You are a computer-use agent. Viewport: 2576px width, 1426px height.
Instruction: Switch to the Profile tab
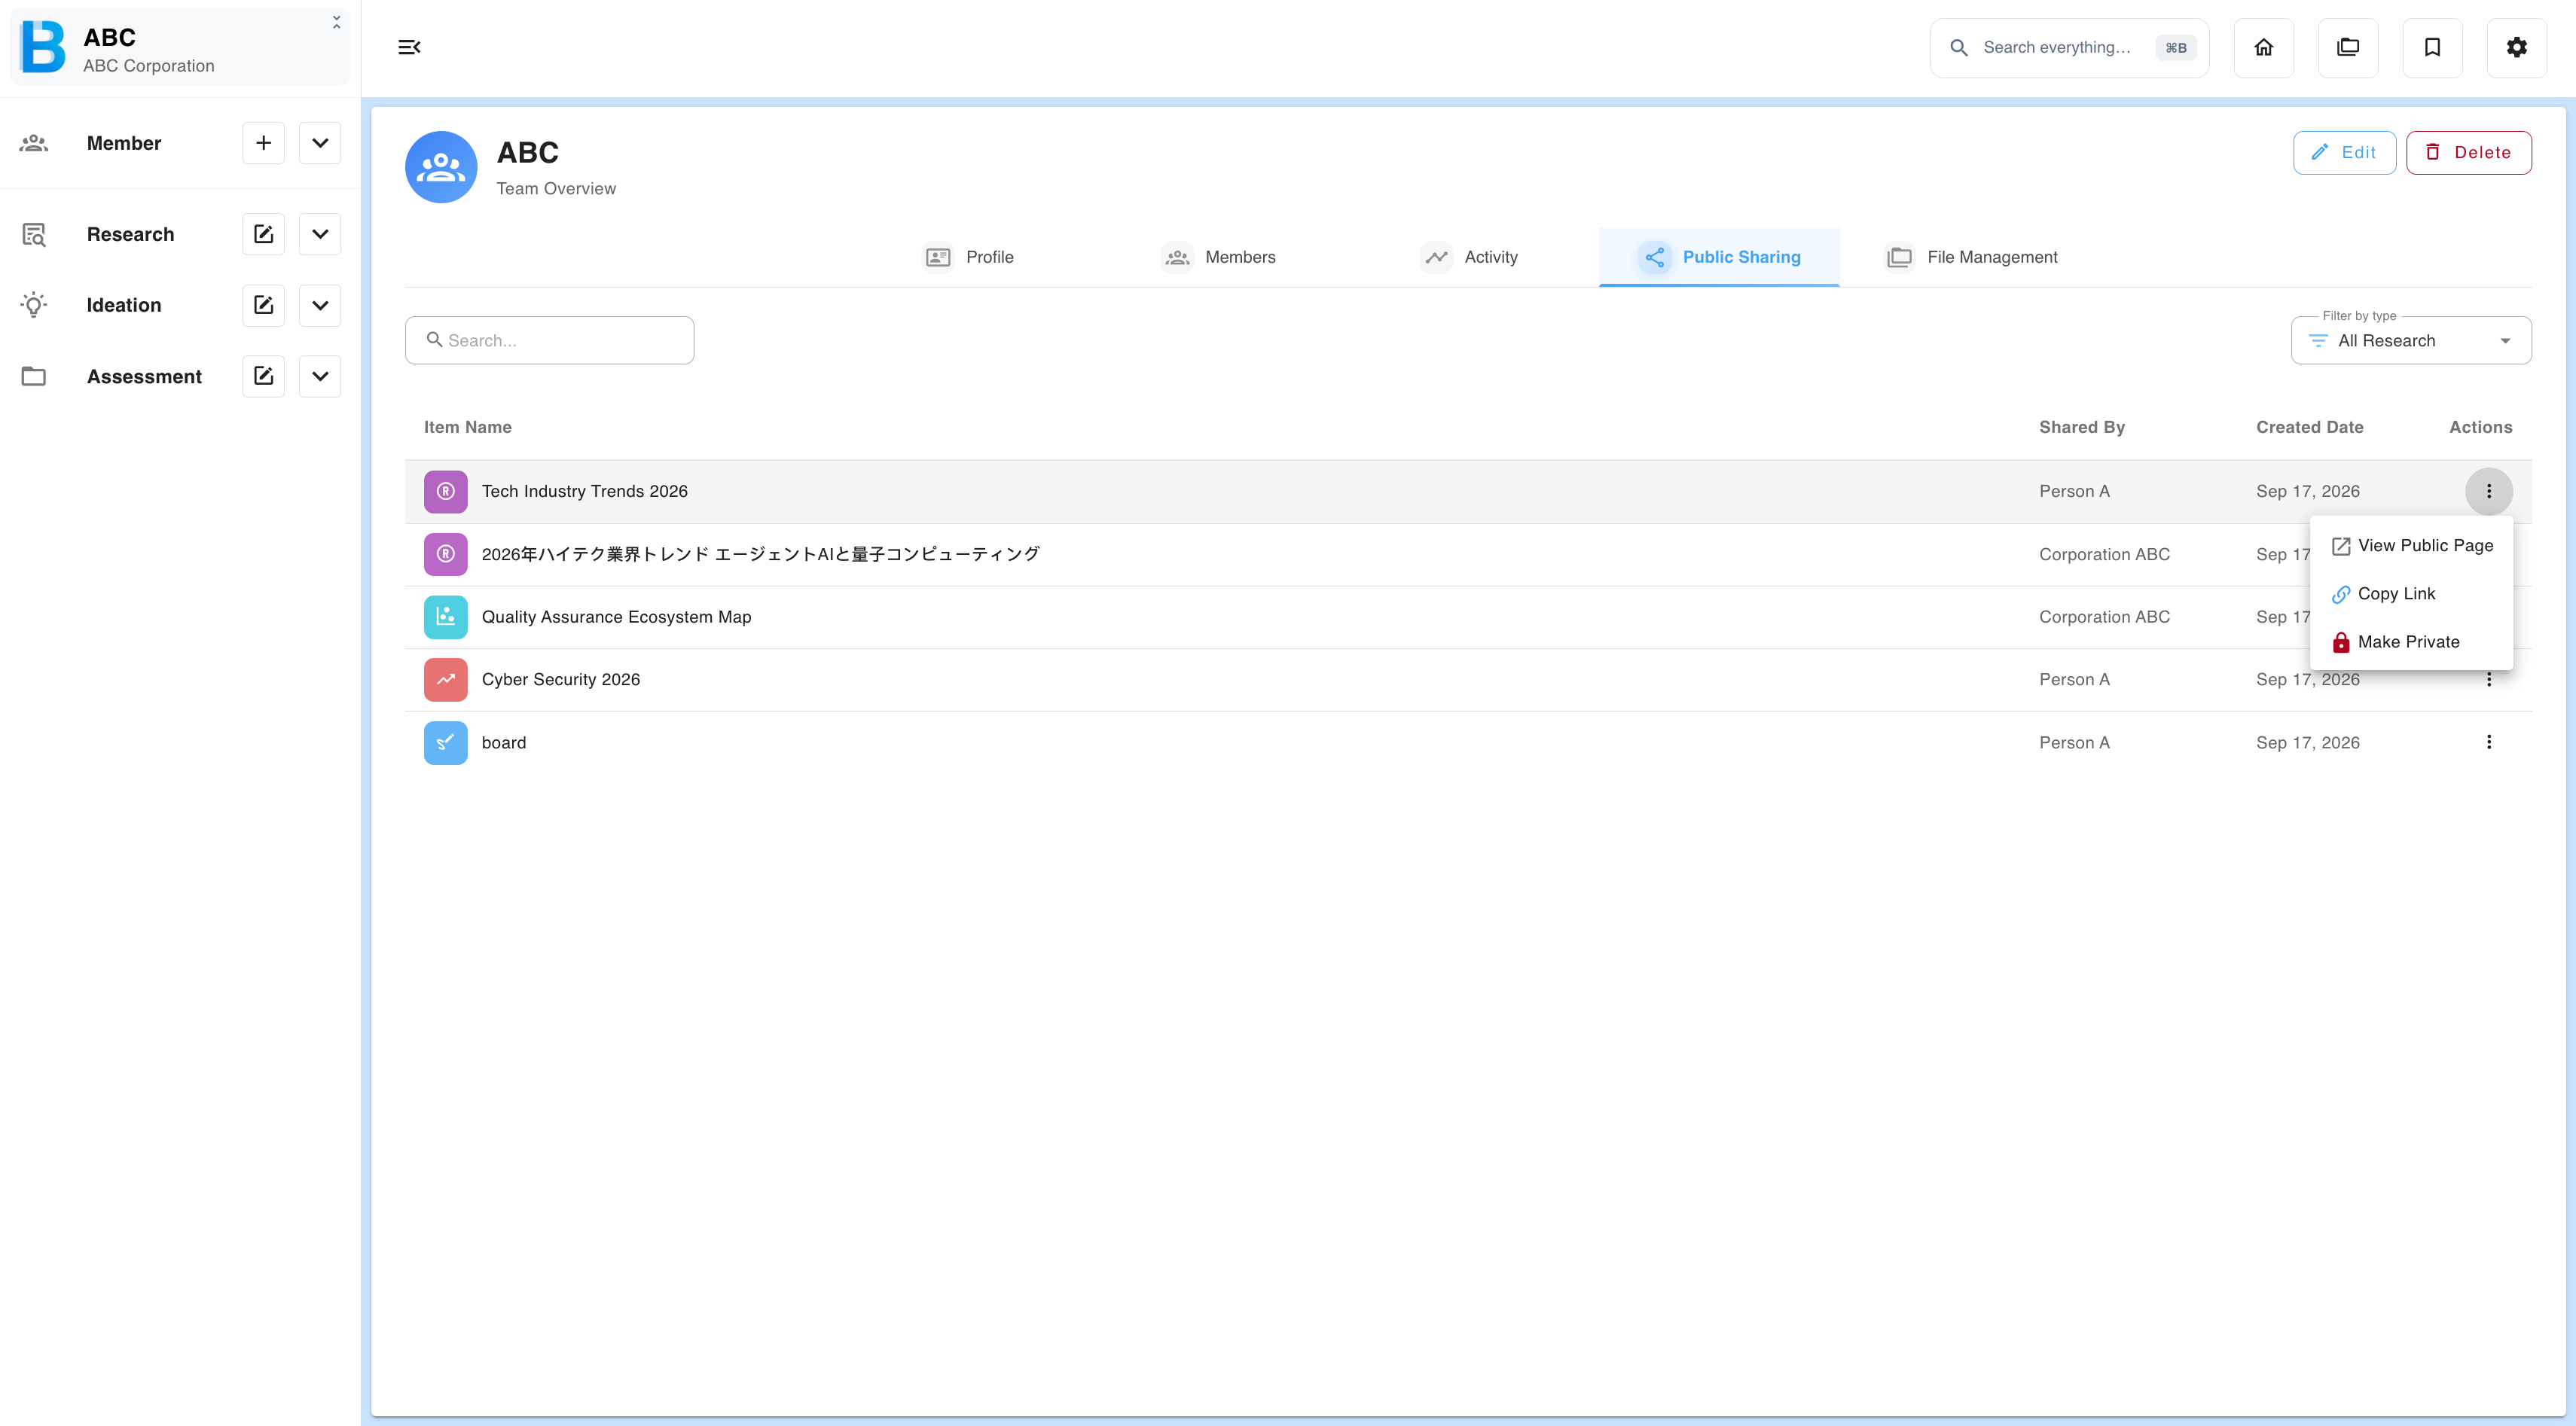pos(967,257)
